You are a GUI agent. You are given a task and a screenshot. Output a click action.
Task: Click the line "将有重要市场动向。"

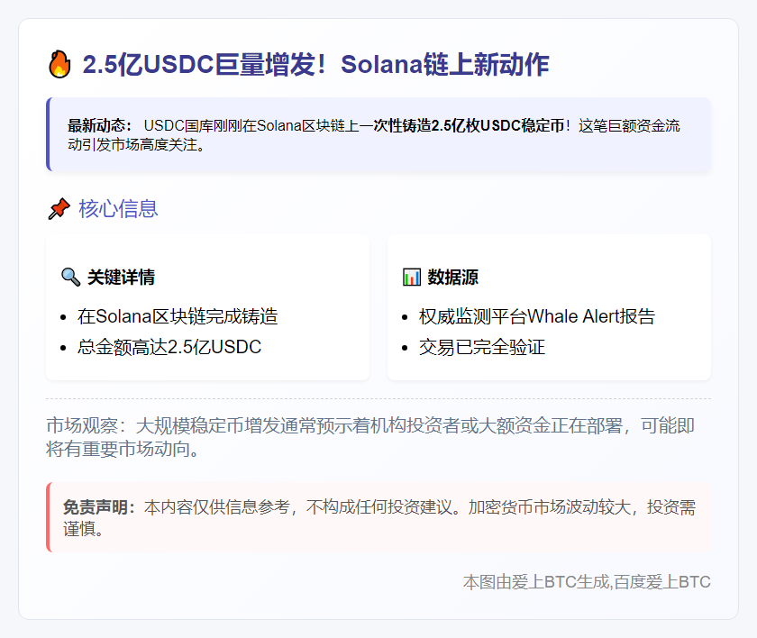(123, 449)
